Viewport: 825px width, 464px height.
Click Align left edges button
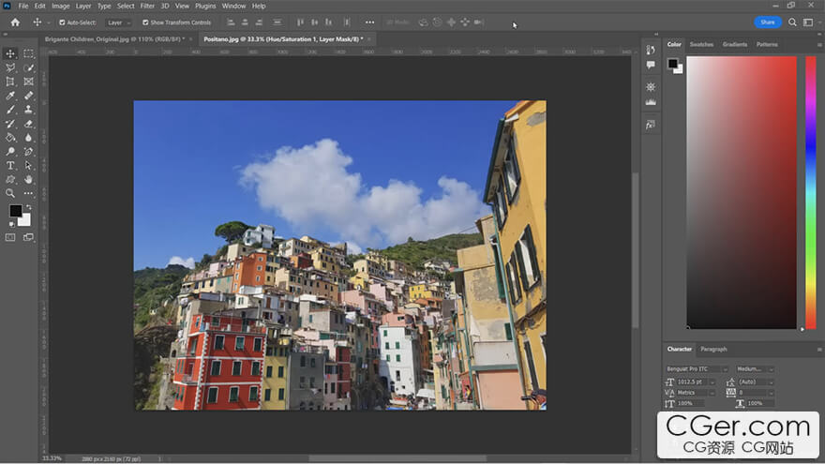(x=231, y=22)
